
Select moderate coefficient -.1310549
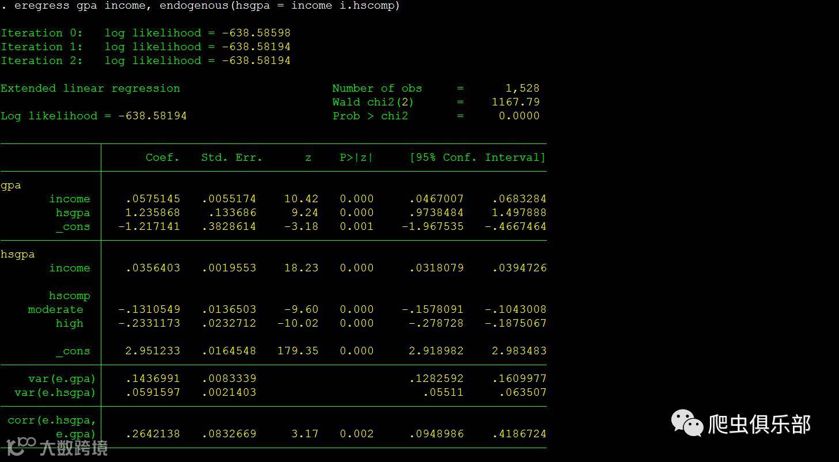[x=149, y=309]
